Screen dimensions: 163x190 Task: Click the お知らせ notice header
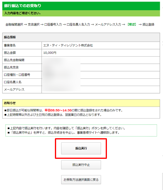click(10, 103)
